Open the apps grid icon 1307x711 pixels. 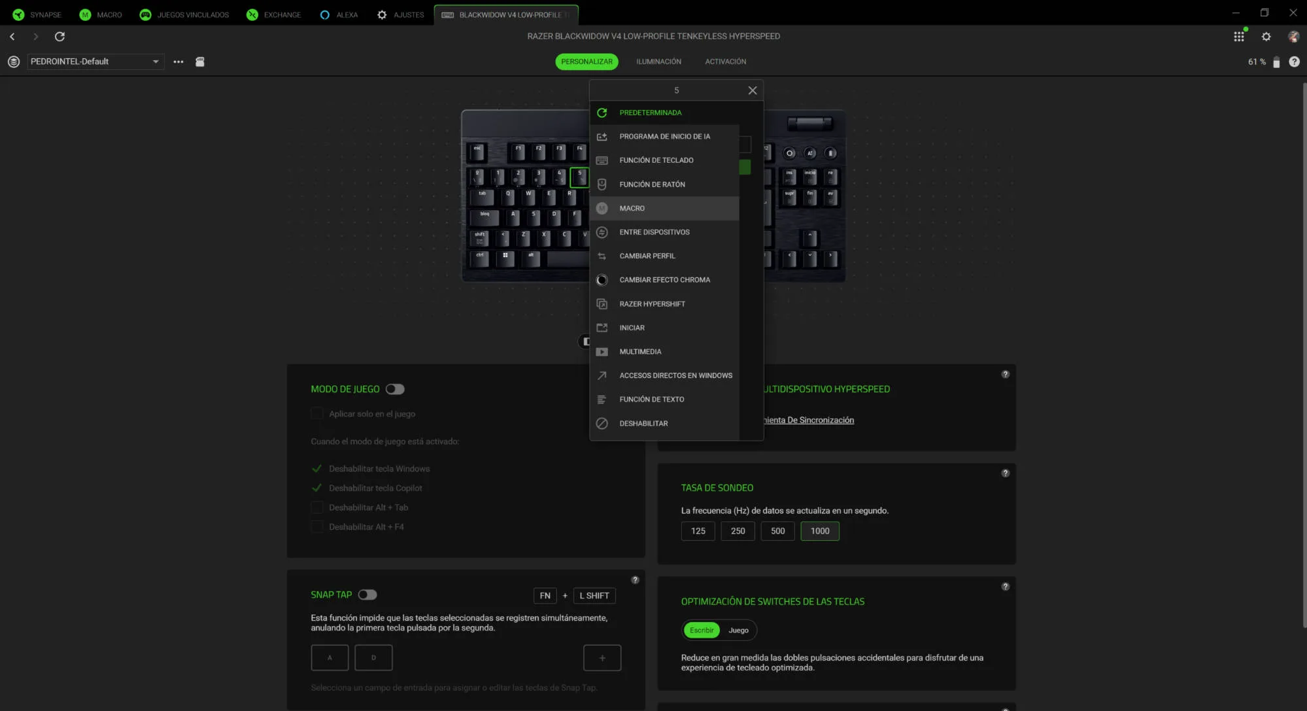[x=1238, y=37]
